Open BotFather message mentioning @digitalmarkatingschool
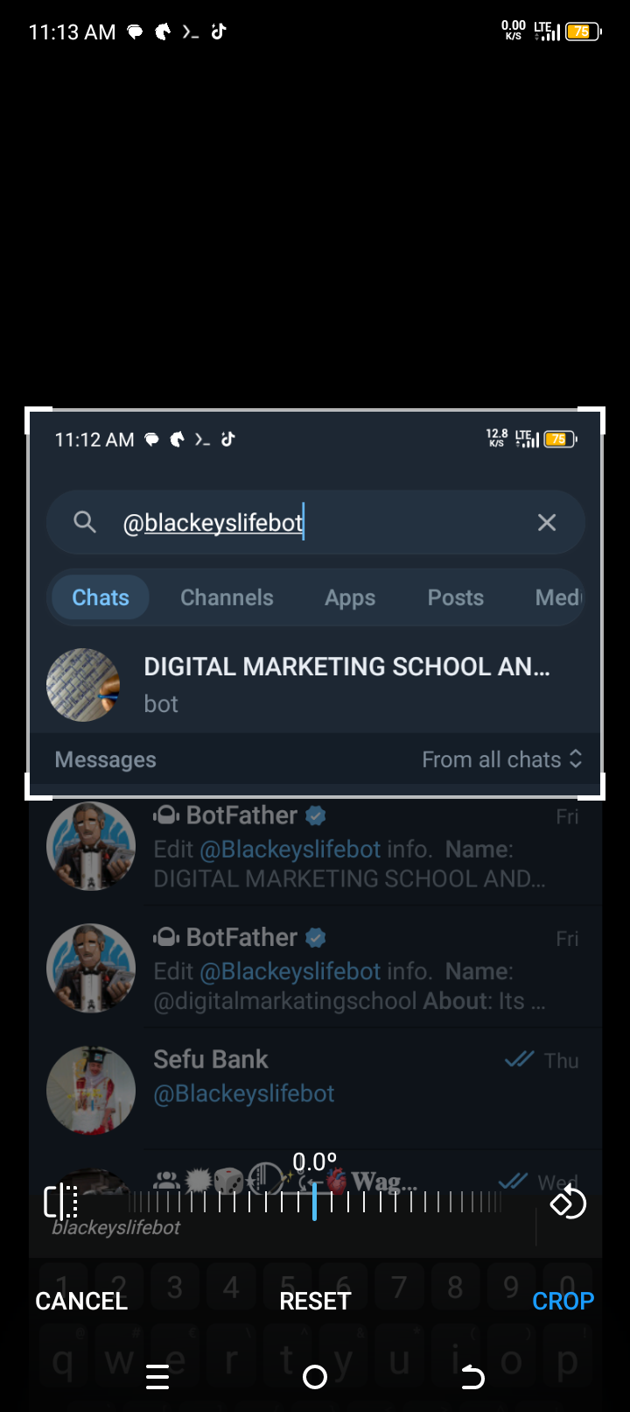 point(315,968)
